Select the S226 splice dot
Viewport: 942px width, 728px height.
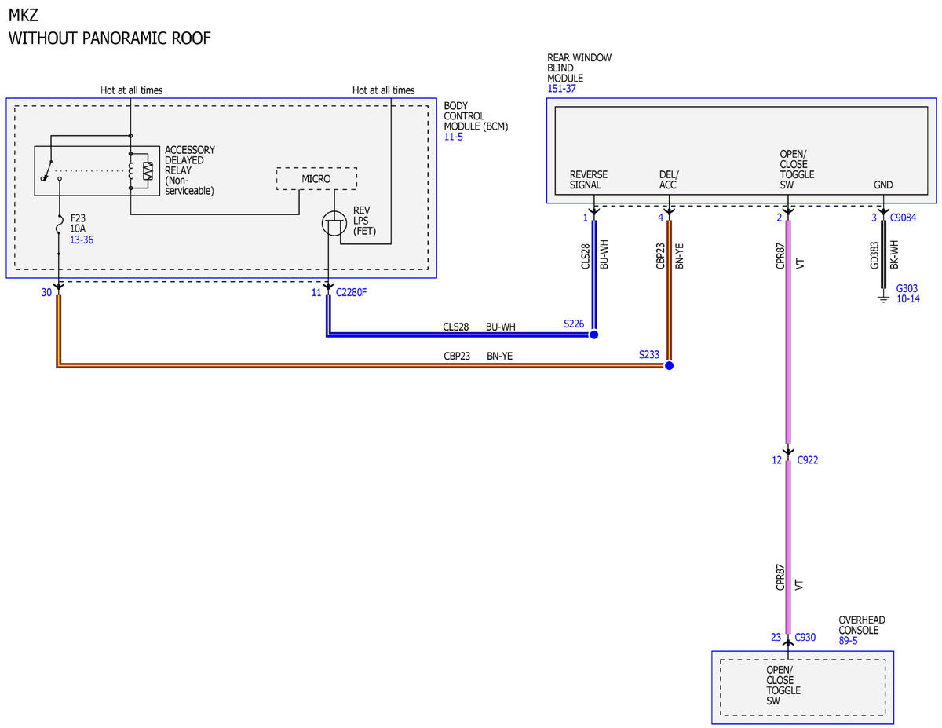pos(593,335)
